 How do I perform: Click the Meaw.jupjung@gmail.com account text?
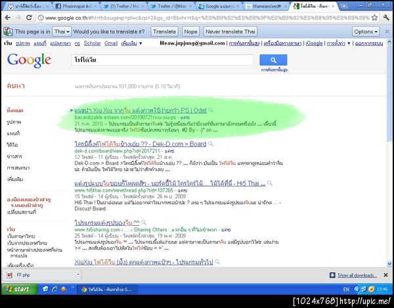192,43
